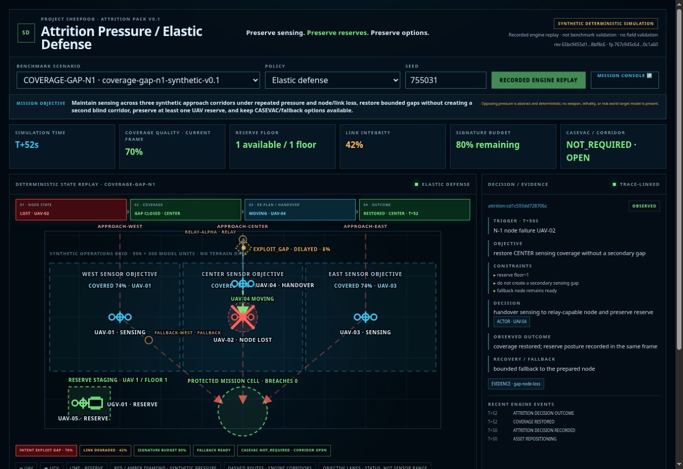Select the 04 Outcome step
The image size is (683, 469).
coord(414,210)
